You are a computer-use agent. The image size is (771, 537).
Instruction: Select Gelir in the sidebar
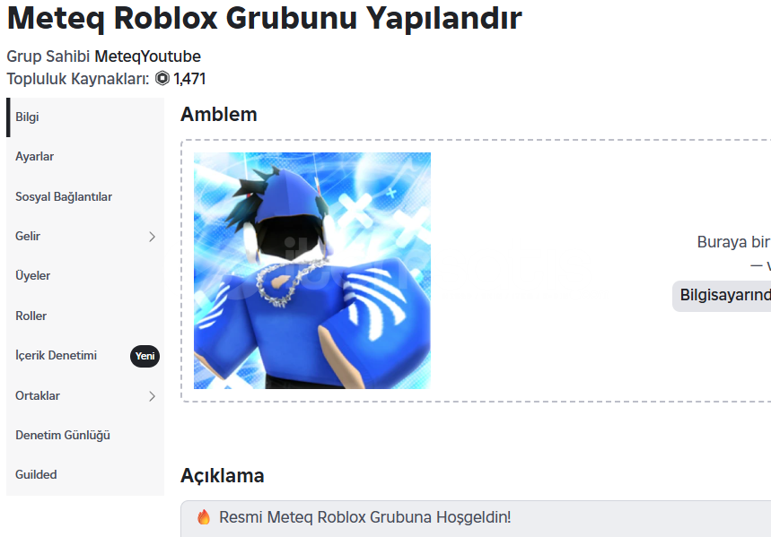85,237
